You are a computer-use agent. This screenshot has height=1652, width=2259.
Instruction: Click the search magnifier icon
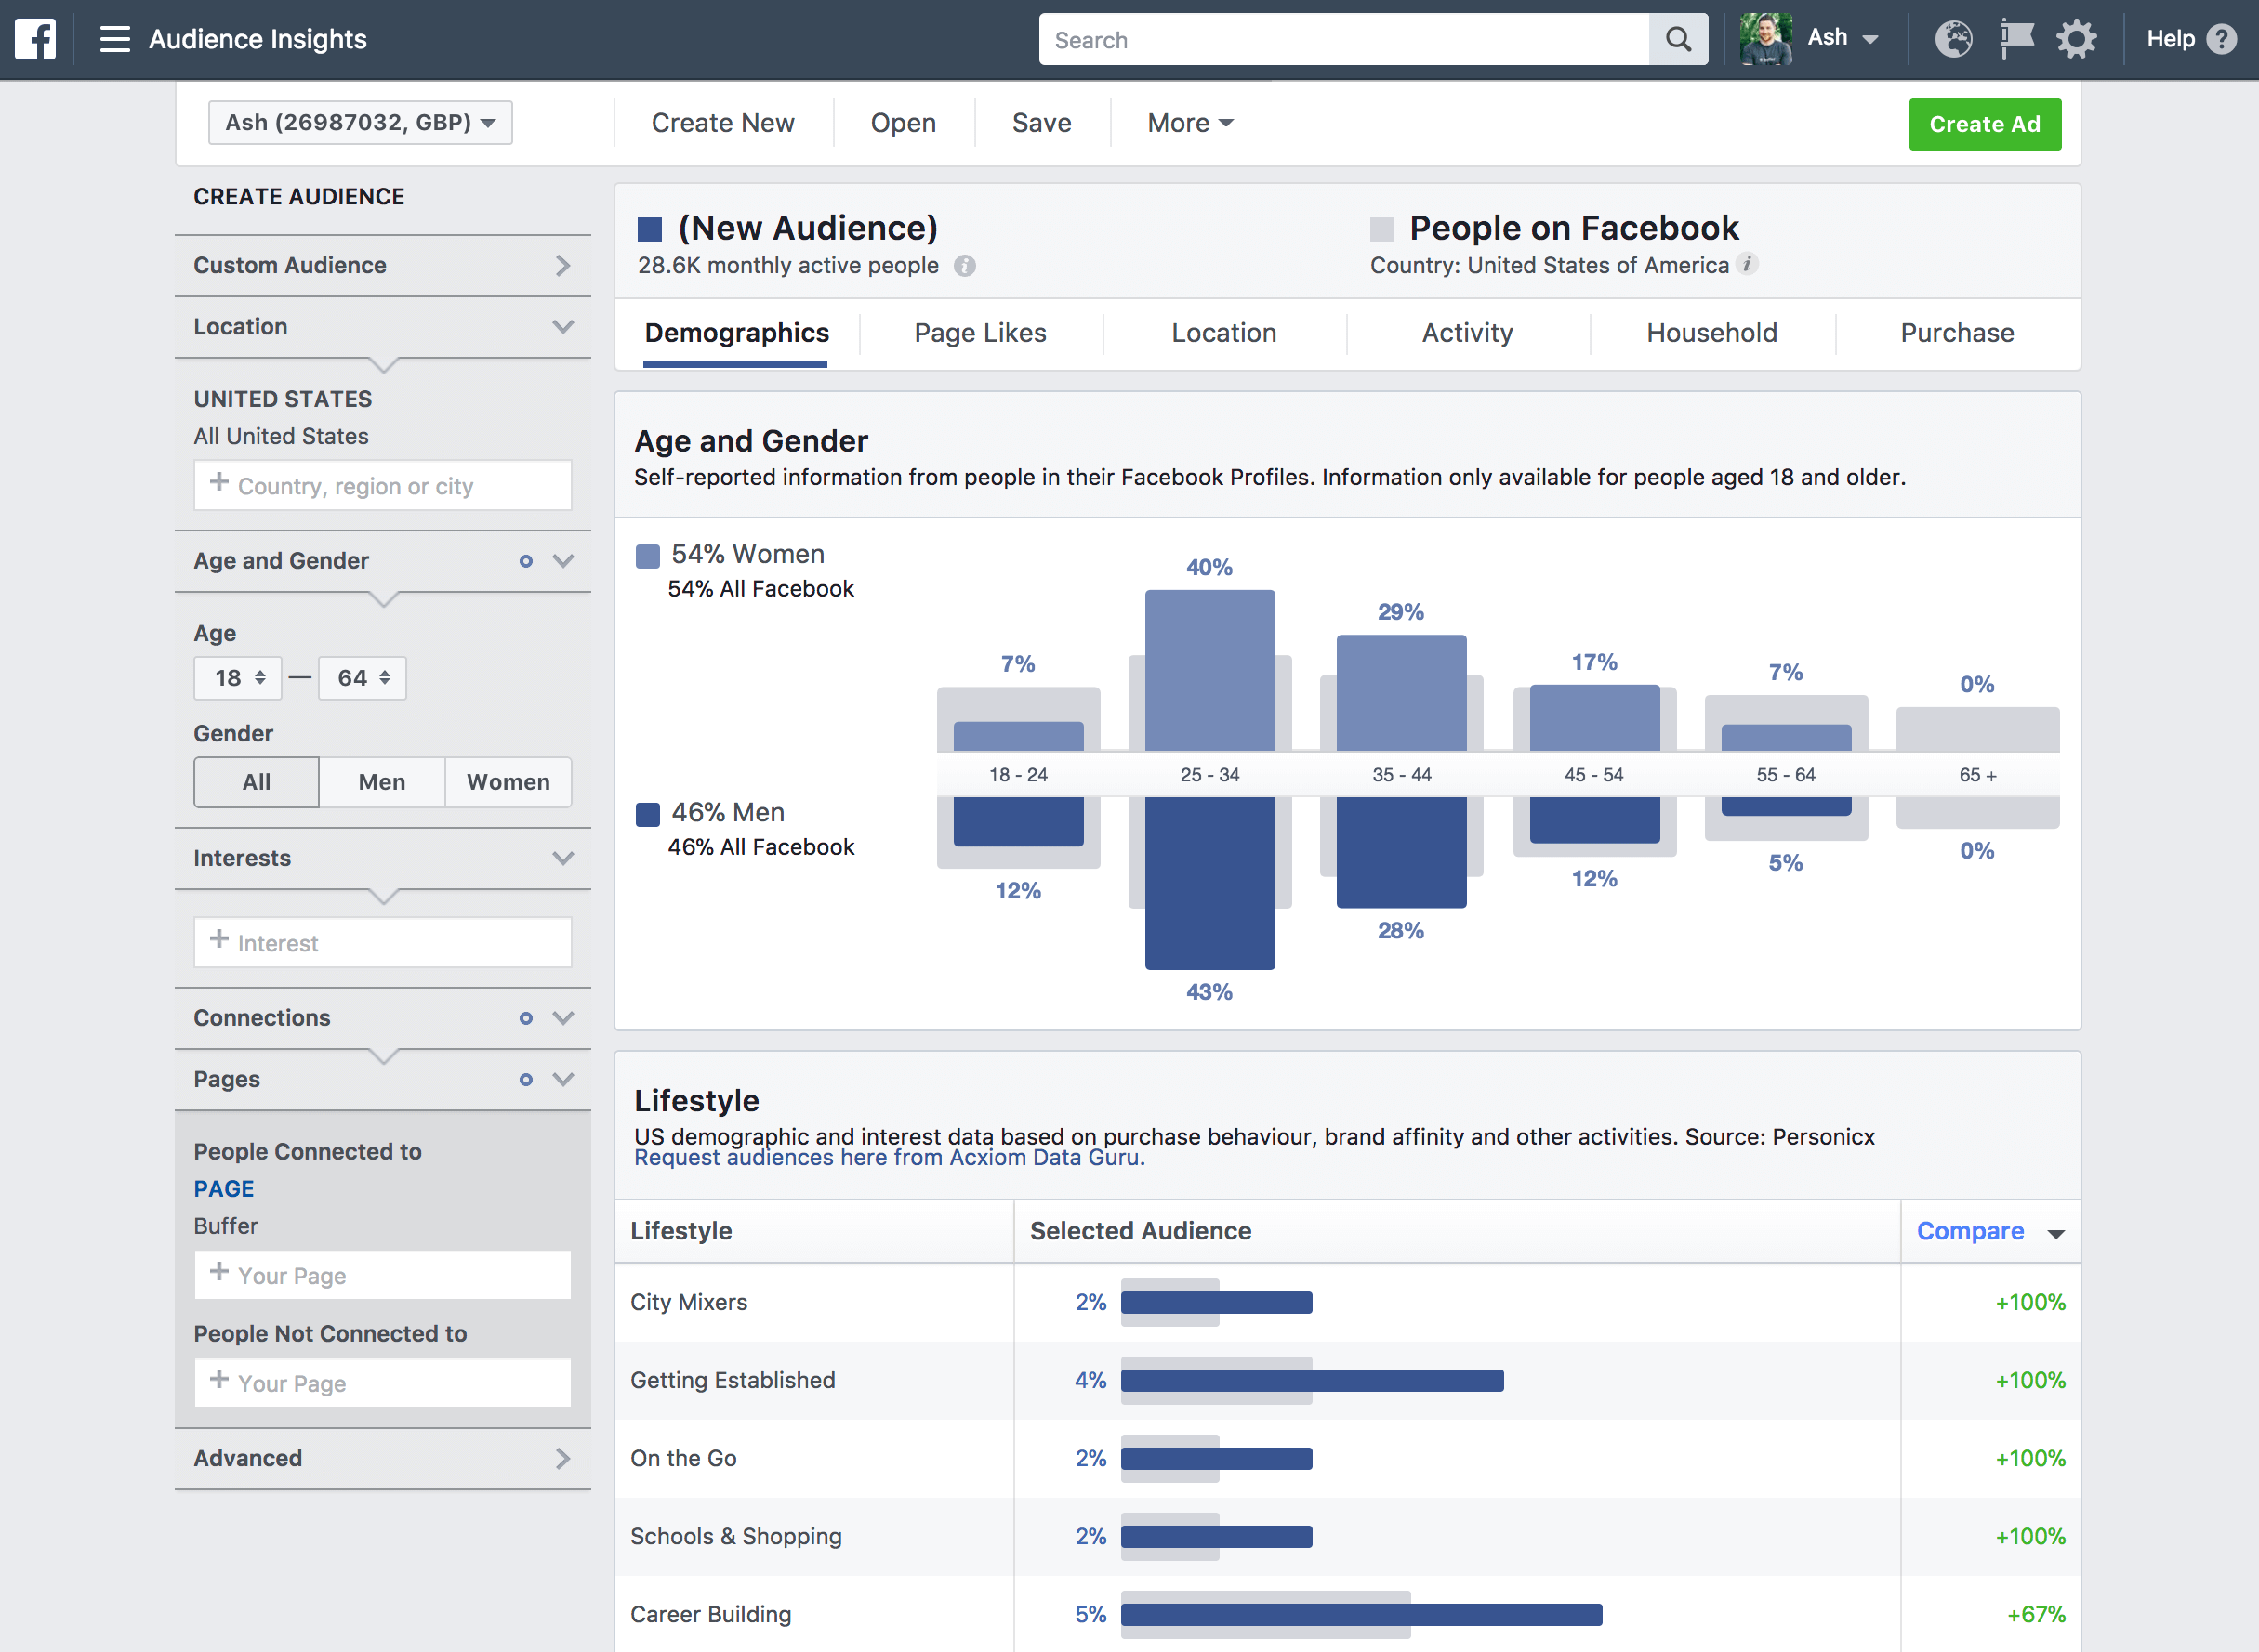1677,39
